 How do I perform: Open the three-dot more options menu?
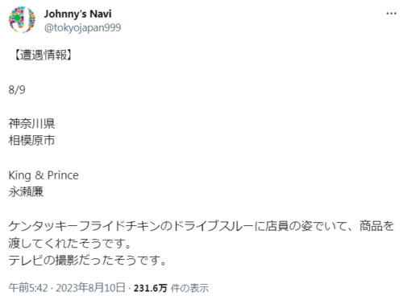pyautogui.click(x=391, y=14)
